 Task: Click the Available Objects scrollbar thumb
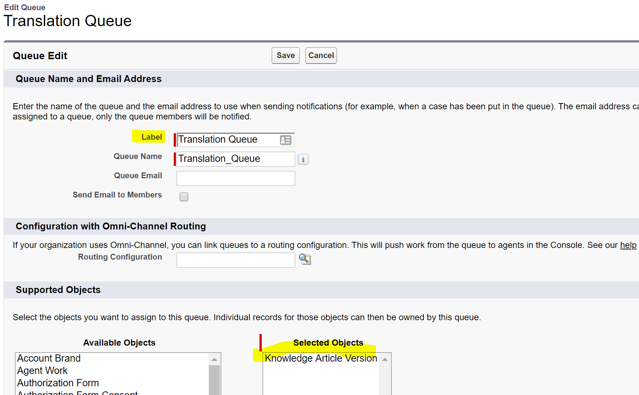pos(214,380)
